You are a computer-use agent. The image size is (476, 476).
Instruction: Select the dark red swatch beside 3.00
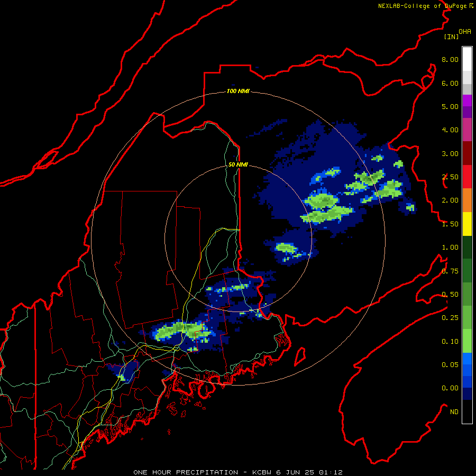[467, 153]
